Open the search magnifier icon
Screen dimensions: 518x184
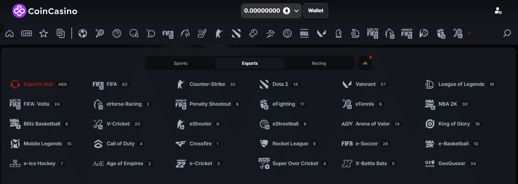(x=507, y=33)
